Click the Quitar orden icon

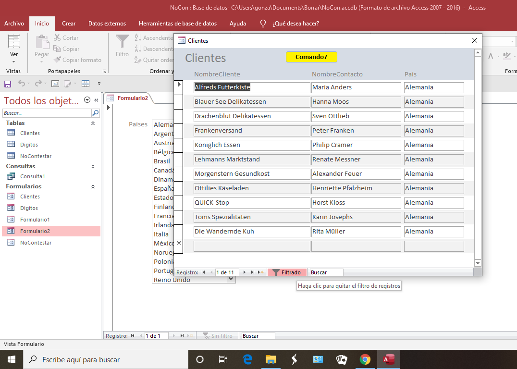pyautogui.click(x=137, y=60)
